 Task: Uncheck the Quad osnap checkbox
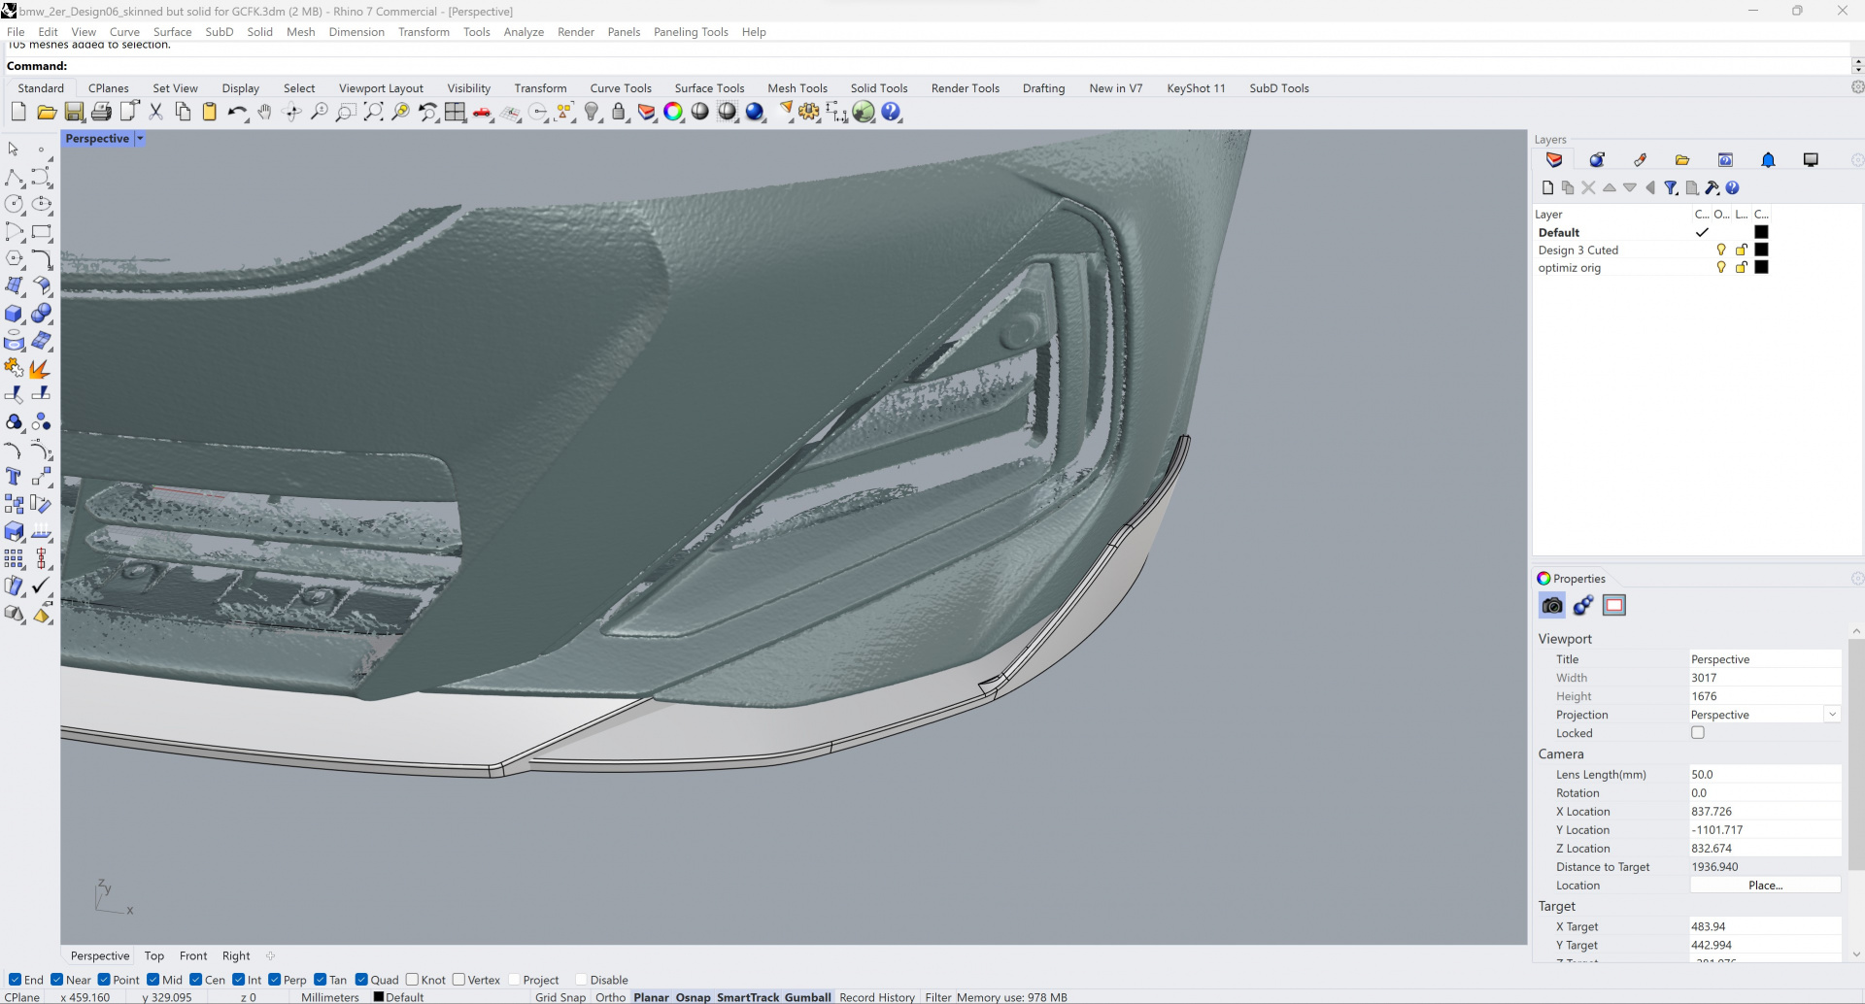click(x=362, y=980)
